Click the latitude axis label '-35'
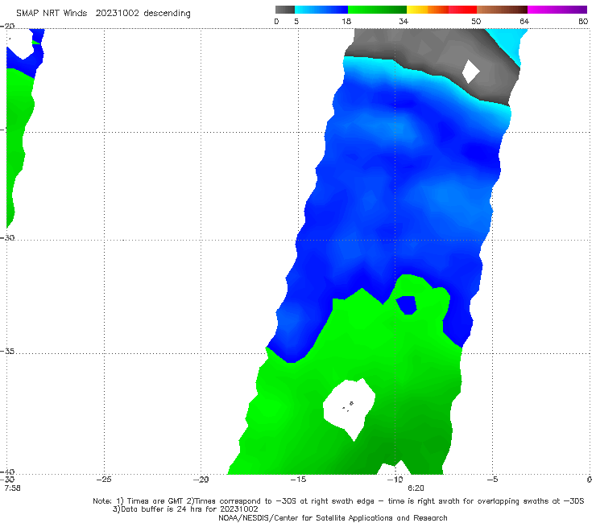 (7, 351)
